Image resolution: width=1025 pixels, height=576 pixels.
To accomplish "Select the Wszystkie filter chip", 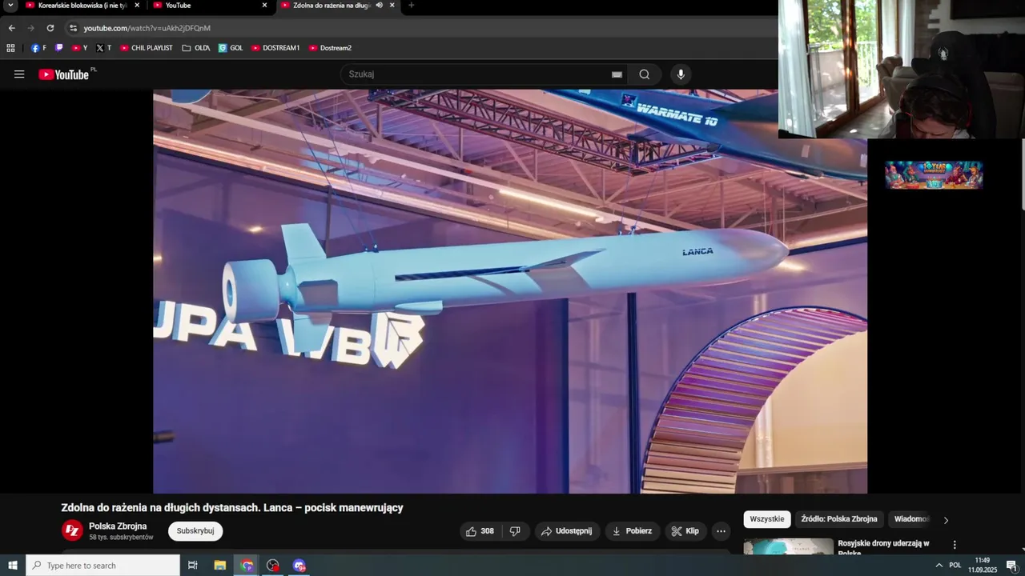I will point(767,519).
